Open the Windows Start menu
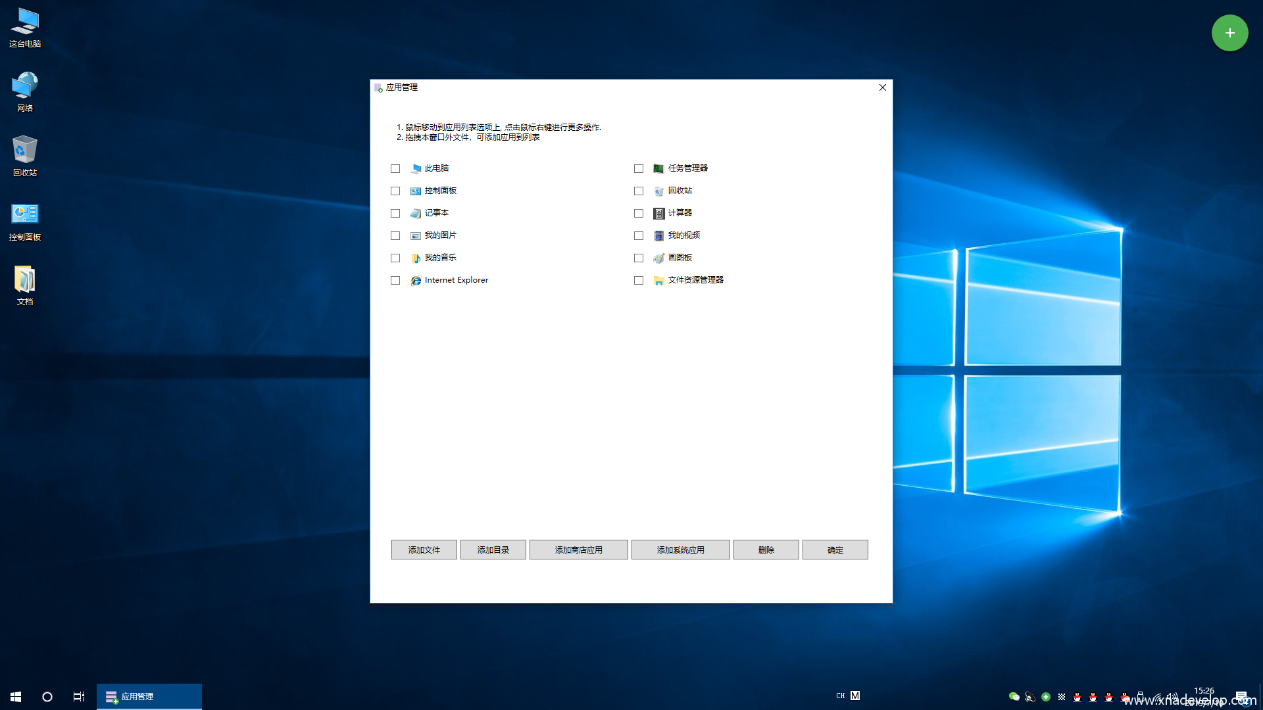Screen dimensions: 1263x710 pyautogui.click(x=16, y=697)
